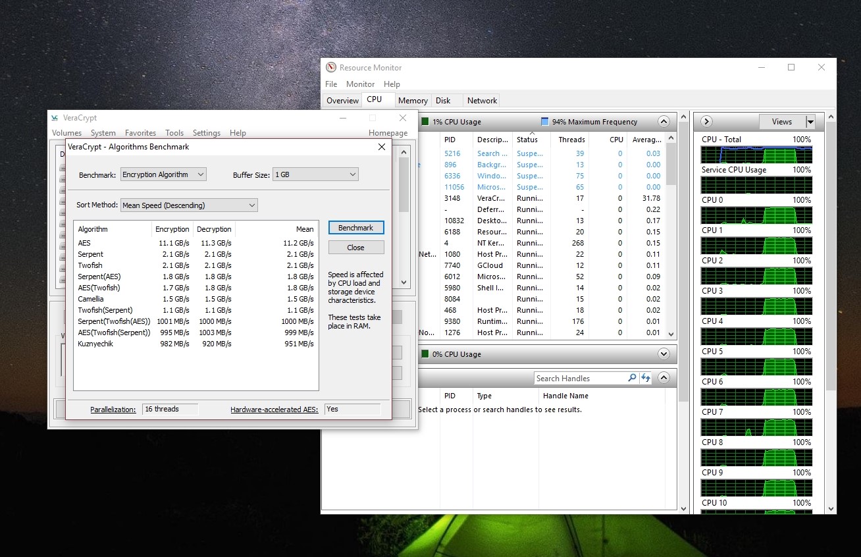Select the Twofish(Serpent) algorithm row
The width and height of the screenshot is (861, 557).
click(196, 310)
